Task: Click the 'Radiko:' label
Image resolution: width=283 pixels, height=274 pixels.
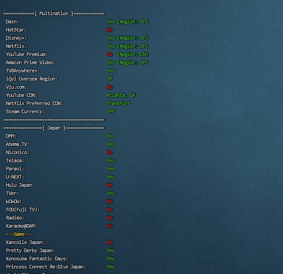Action: click(x=15, y=218)
